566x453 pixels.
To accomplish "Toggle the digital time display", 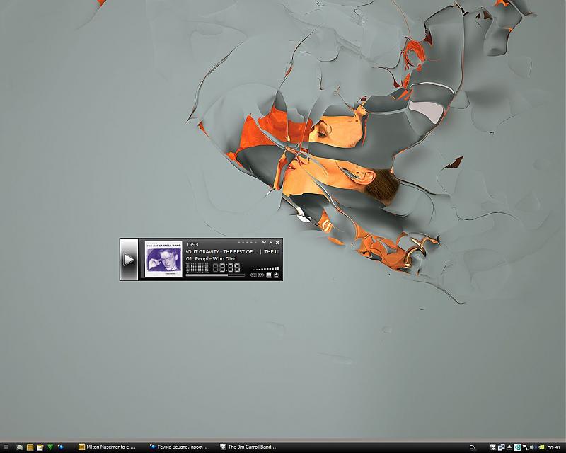I will pyautogui.click(x=226, y=268).
